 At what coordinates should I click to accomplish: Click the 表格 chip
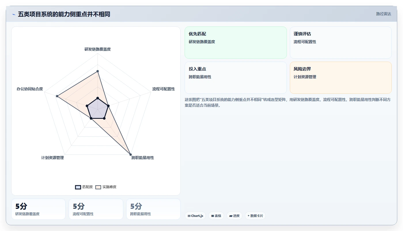(x=216, y=216)
